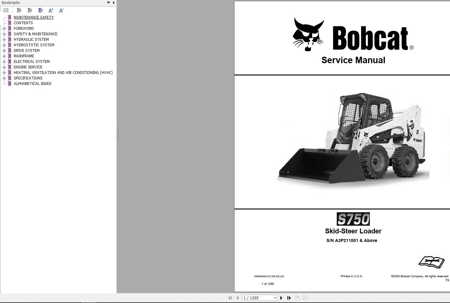Select the SPECIFICATIONS bookmark label
This screenshot has height=303, width=450.
[28, 78]
